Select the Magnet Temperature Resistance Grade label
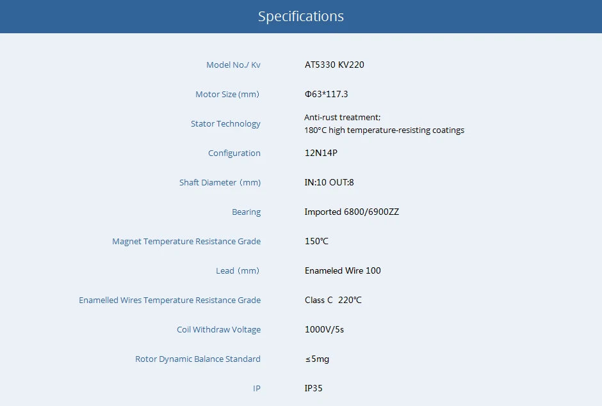The image size is (602, 406). (186, 241)
